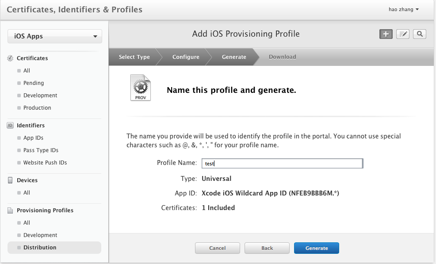Click the magnifier search icon
Image resolution: width=436 pixels, height=264 pixels.
click(420, 34)
